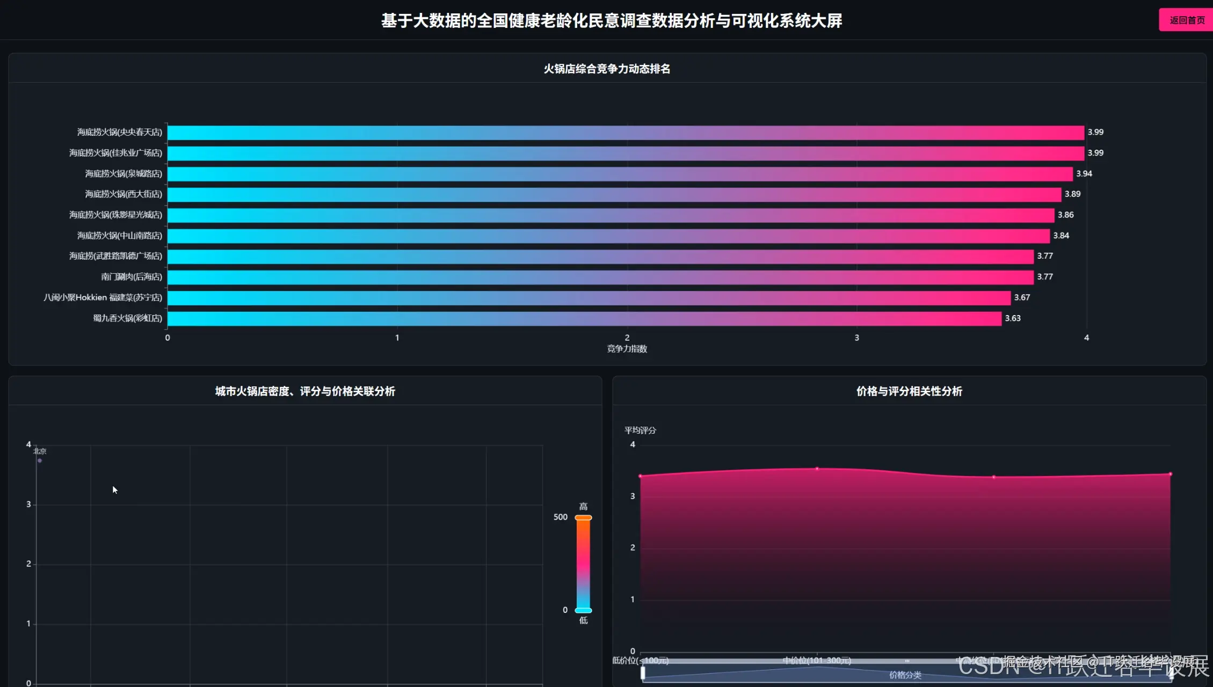1213x687 pixels.
Task: Click the 南门涮肉(后海店) bar
Action: tap(600, 277)
